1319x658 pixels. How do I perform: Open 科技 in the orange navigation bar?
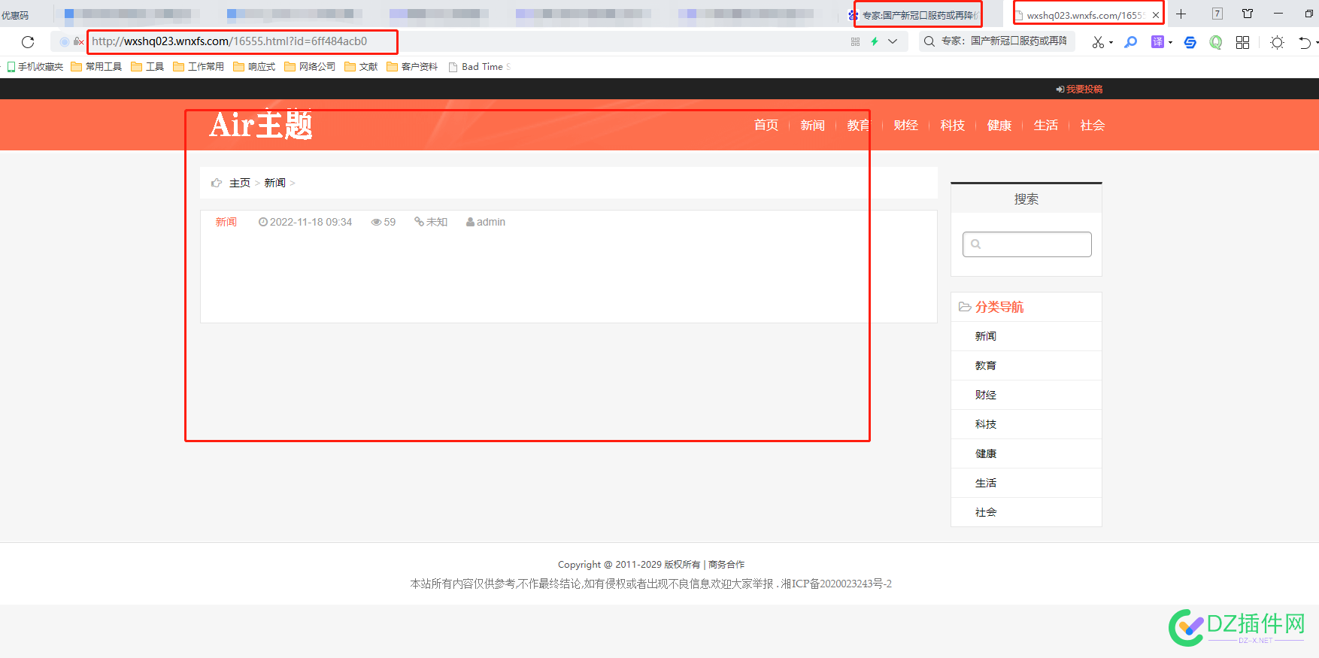[x=953, y=126]
